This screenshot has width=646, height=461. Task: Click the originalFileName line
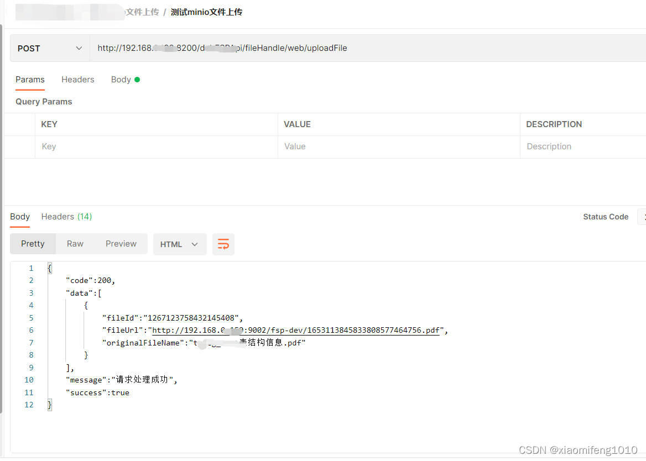204,343
